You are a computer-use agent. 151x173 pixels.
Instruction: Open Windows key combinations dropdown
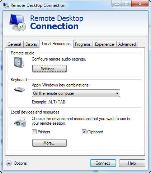[x=76, y=93]
